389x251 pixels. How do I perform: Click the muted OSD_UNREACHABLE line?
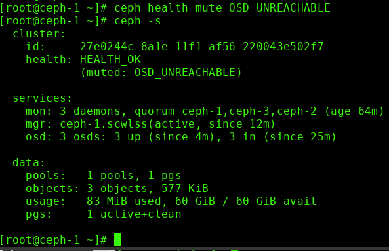click(161, 73)
